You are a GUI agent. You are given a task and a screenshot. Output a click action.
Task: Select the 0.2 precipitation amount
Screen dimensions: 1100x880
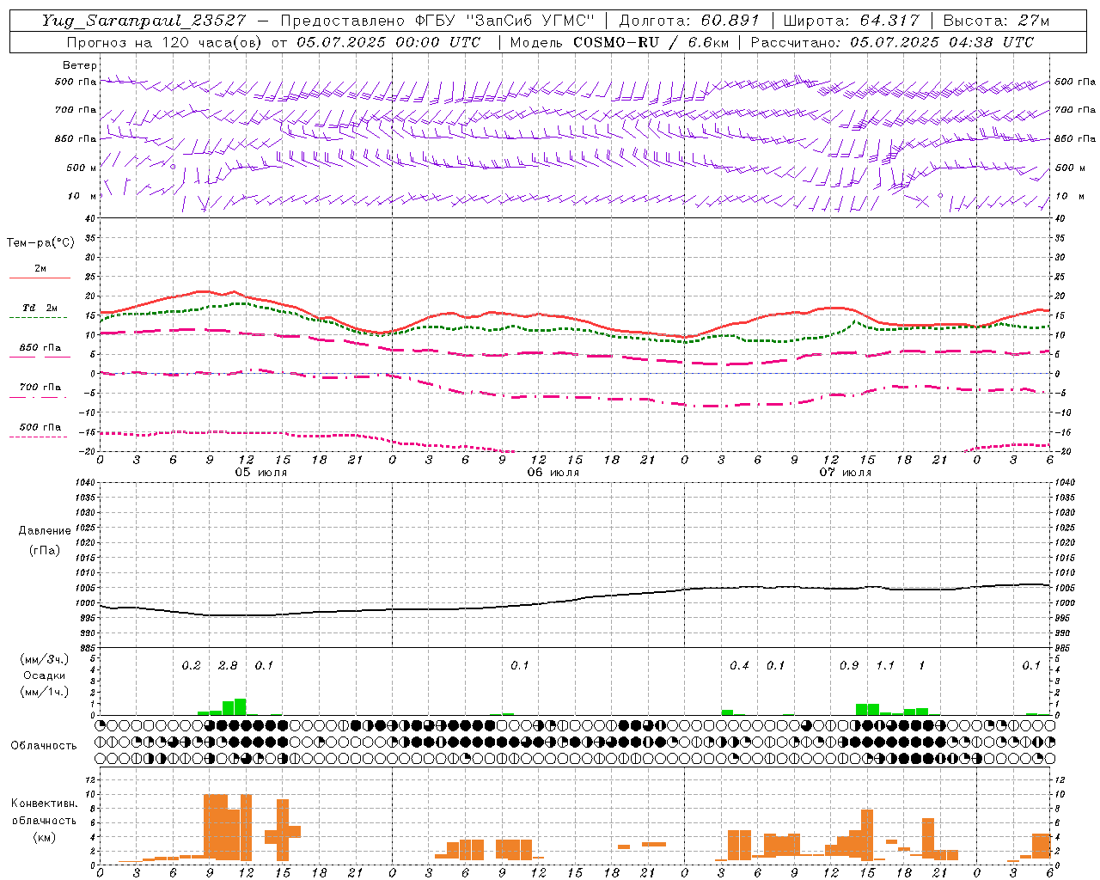[191, 666]
